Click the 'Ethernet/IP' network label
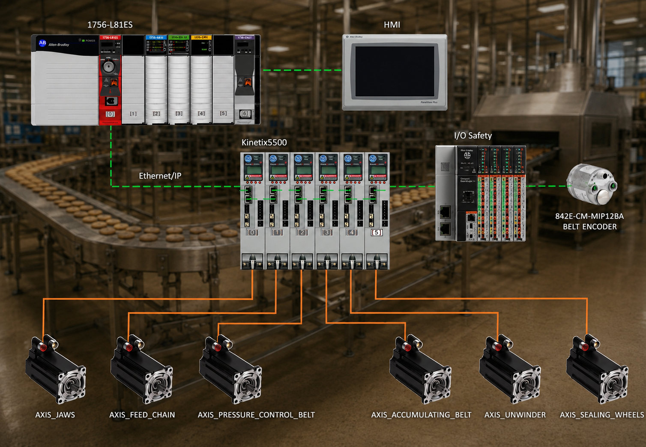 [160, 176]
